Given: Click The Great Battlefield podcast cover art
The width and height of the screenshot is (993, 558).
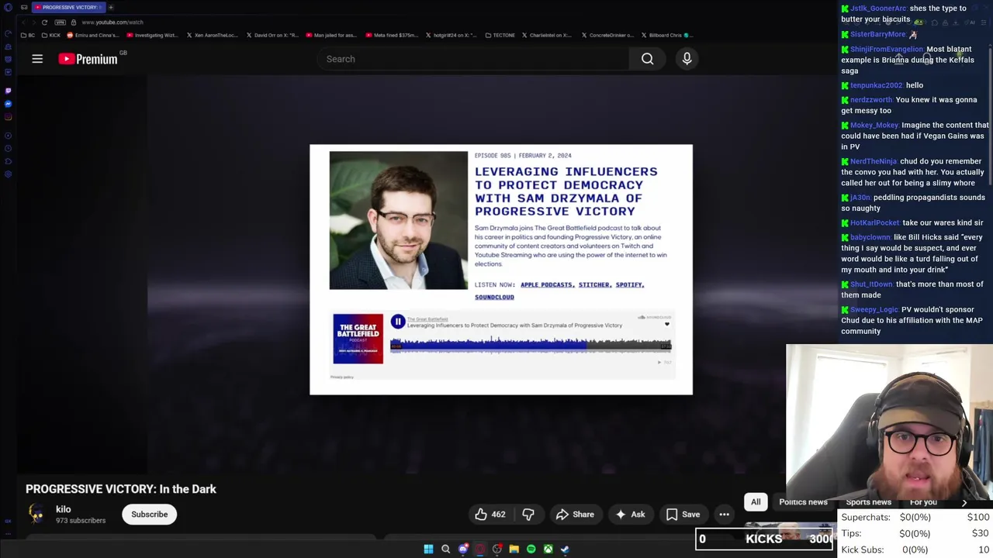Looking at the screenshot, I should 358,339.
